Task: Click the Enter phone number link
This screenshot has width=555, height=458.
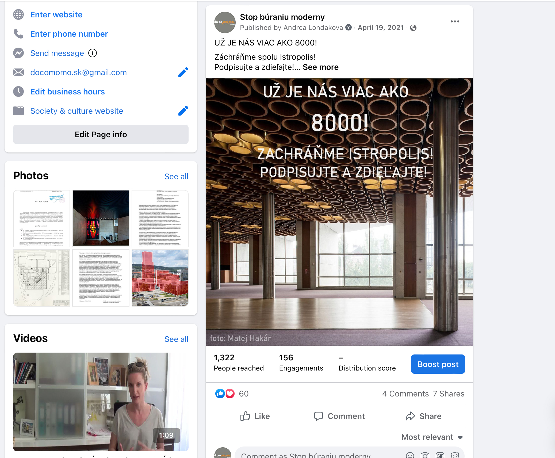Action: click(x=69, y=34)
